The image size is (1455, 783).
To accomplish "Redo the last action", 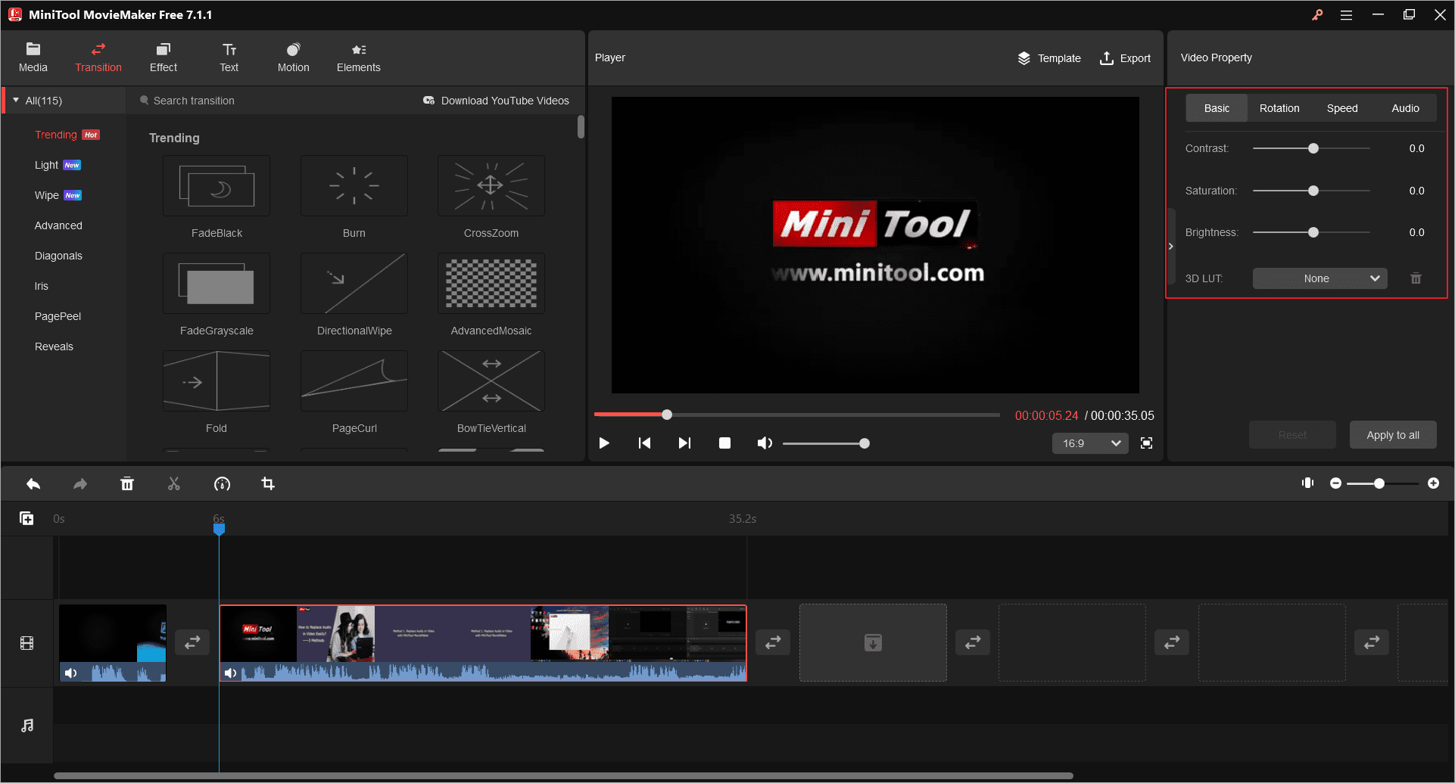I will (80, 483).
